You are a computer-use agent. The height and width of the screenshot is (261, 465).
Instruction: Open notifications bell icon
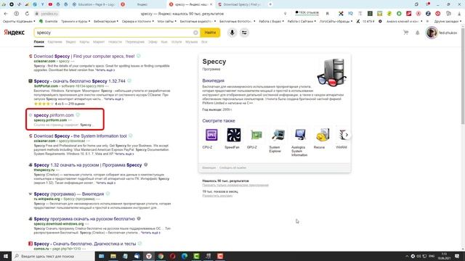417,33
